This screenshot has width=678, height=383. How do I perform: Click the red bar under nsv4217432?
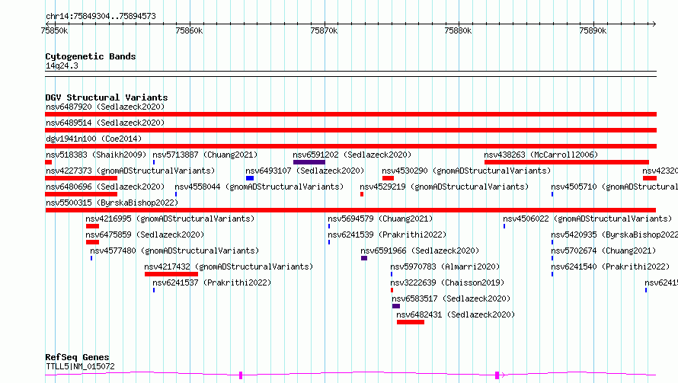point(171,274)
